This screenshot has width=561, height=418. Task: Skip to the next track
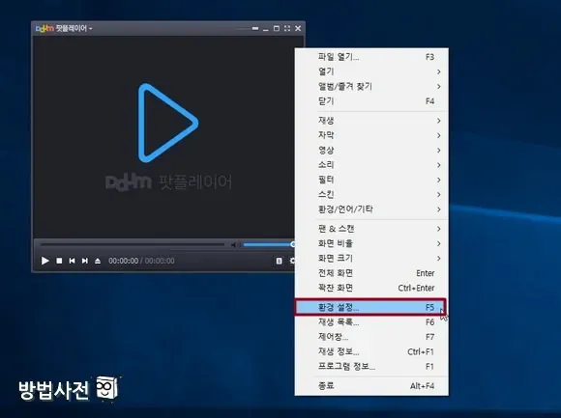[85, 261]
